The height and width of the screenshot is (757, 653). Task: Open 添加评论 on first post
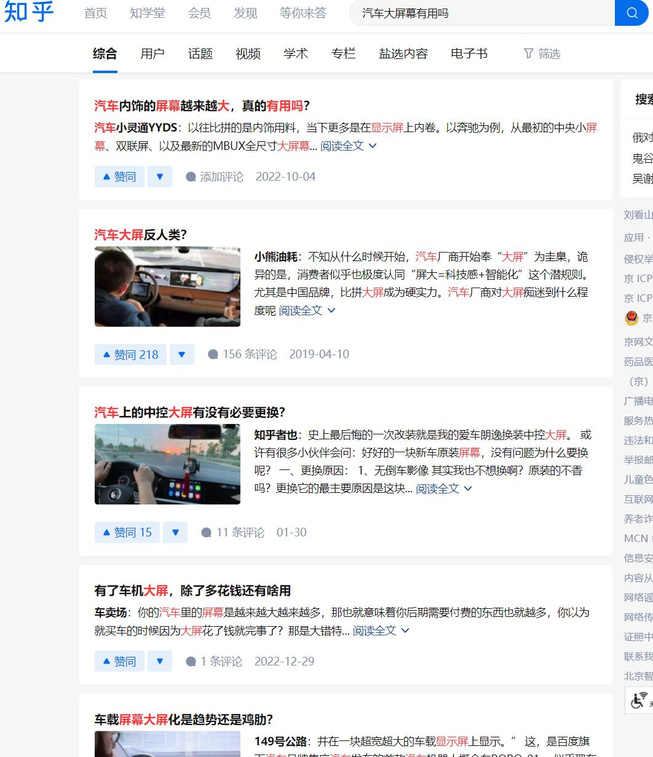215,177
